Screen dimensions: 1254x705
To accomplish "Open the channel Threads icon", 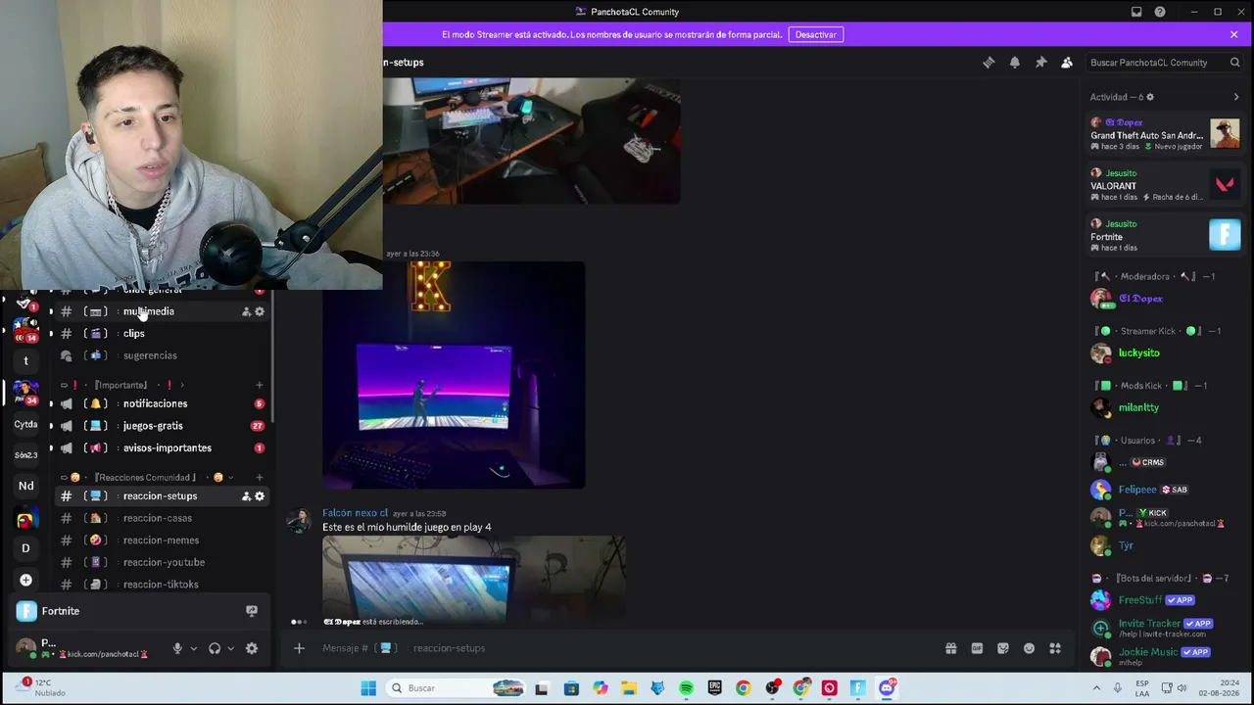I will pyautogui.click(x=989, y=63).
